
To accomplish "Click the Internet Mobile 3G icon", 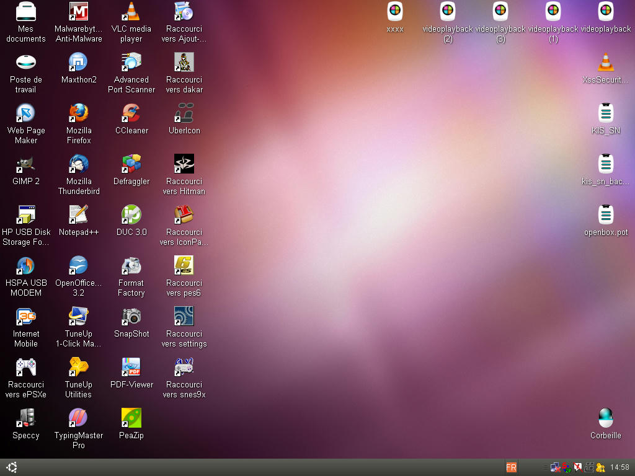I will click(26, 316).
